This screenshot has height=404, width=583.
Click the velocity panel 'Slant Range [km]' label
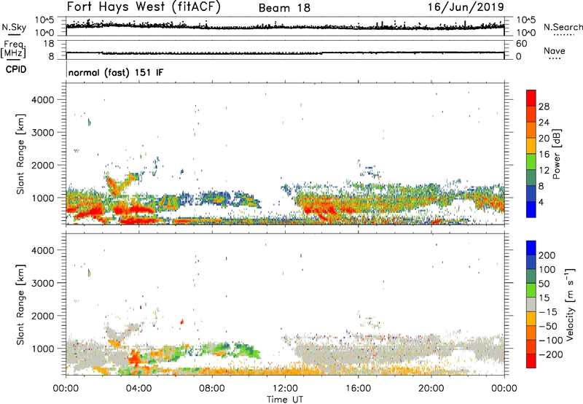pyautogui.click(x=20, y=304)
